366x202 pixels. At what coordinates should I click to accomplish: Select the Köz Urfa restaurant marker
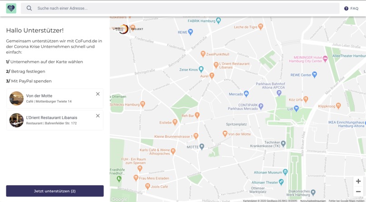pos(306,99)
